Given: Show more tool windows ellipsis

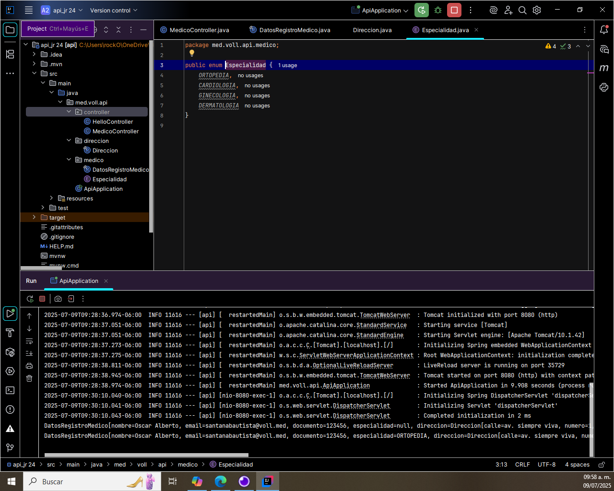Looking at the screenshot, I should click(10, 73).
